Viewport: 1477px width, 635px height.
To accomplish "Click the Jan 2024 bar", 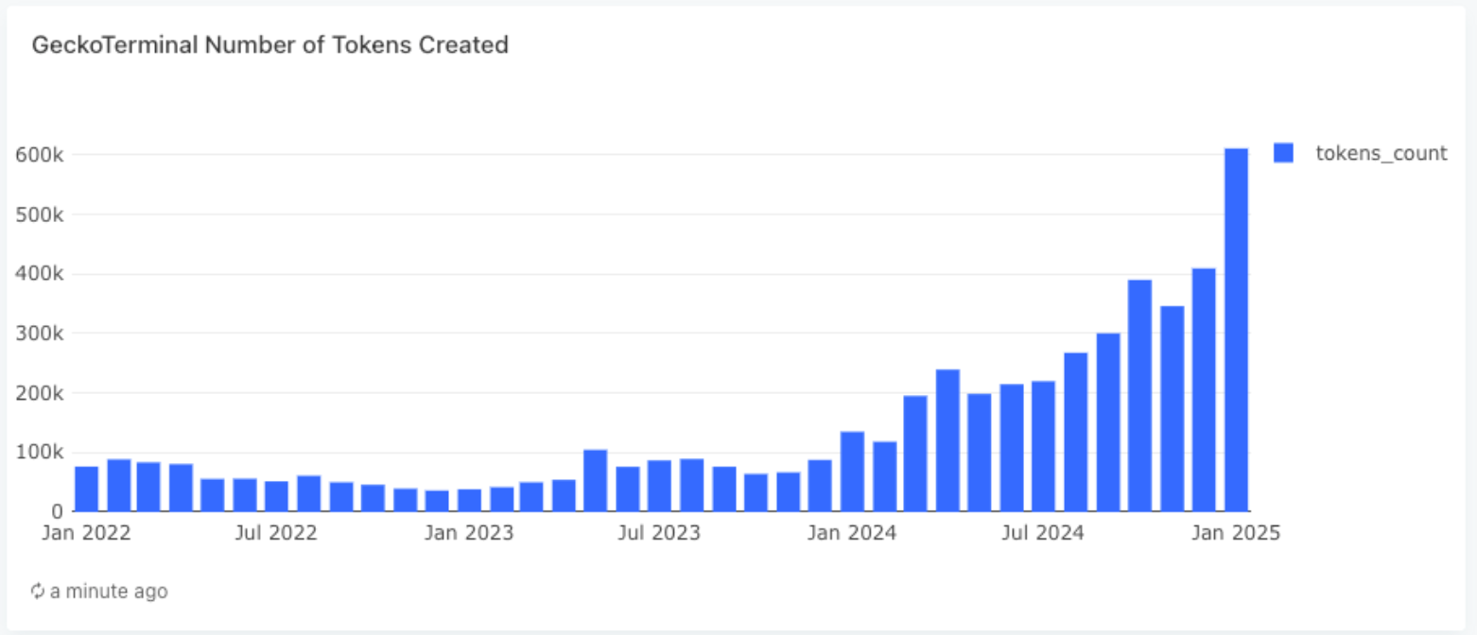I will (x=852, y=472).
